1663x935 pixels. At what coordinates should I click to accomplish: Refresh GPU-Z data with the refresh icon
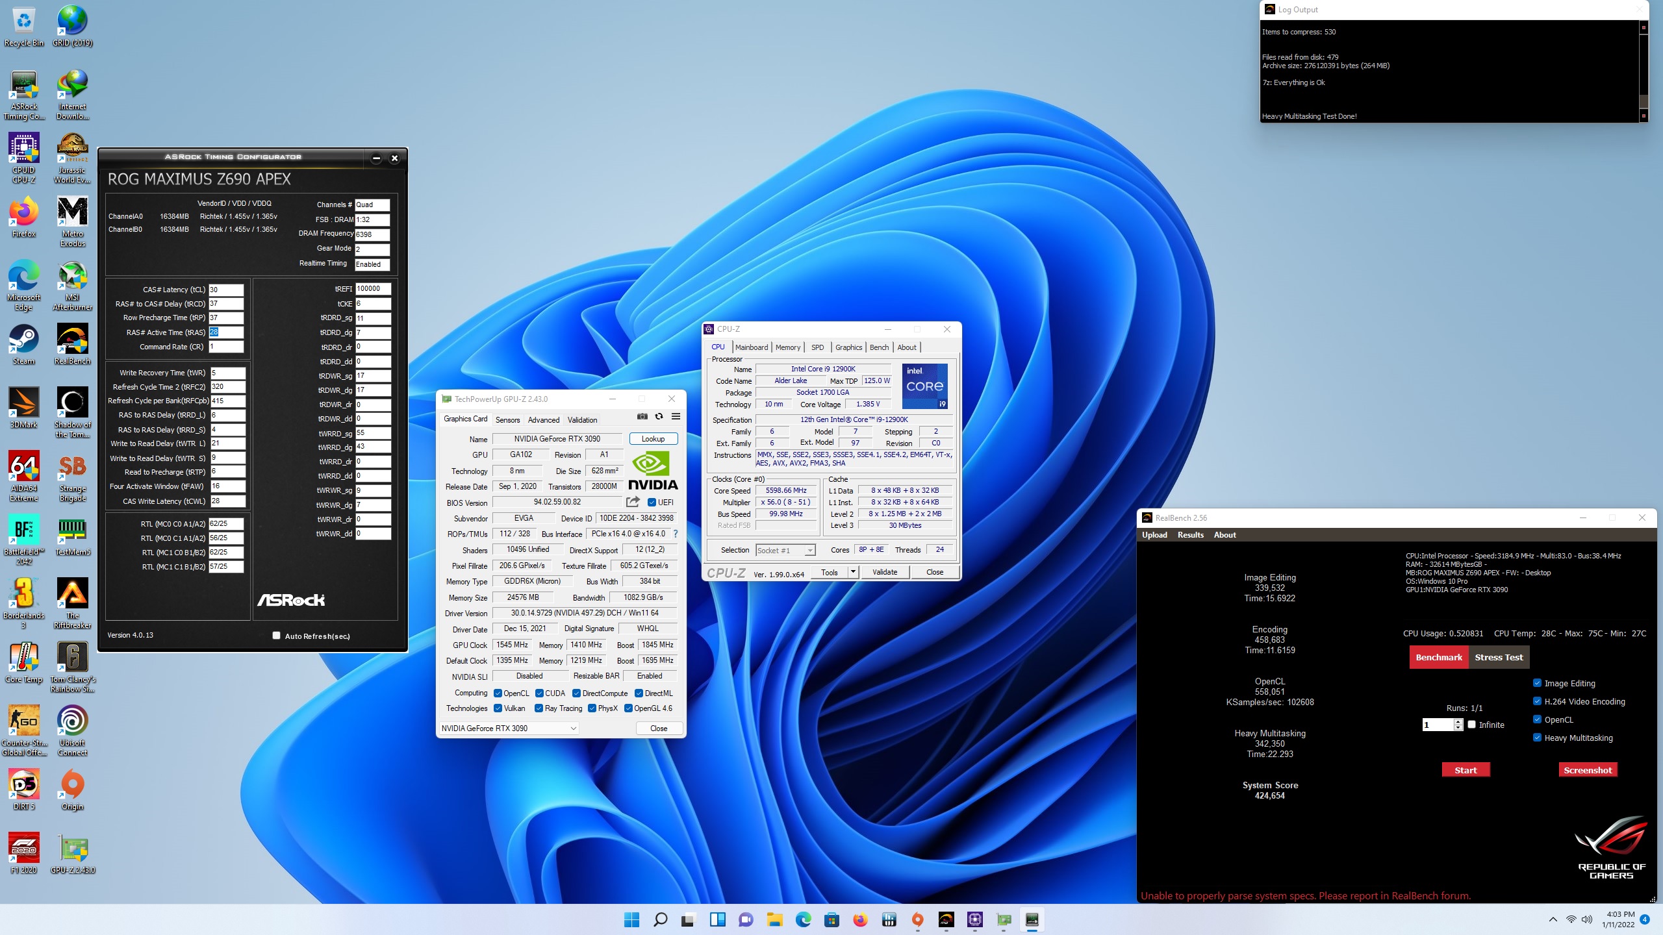point(659,417)
